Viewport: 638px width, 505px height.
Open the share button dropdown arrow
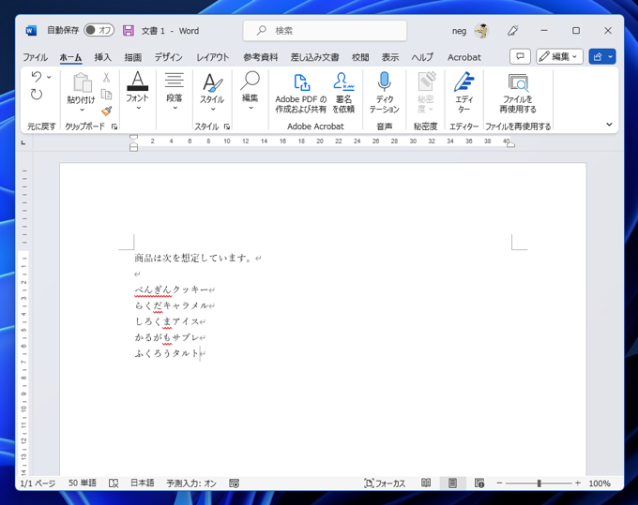point(611,56)
